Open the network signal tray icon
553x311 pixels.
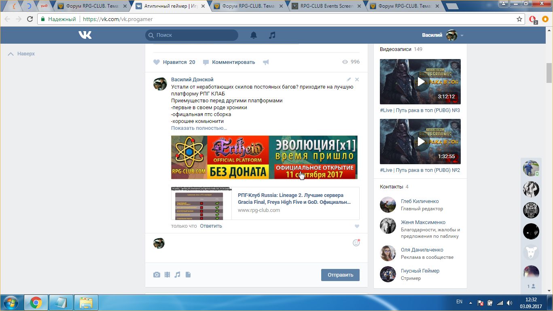(500, 303)
